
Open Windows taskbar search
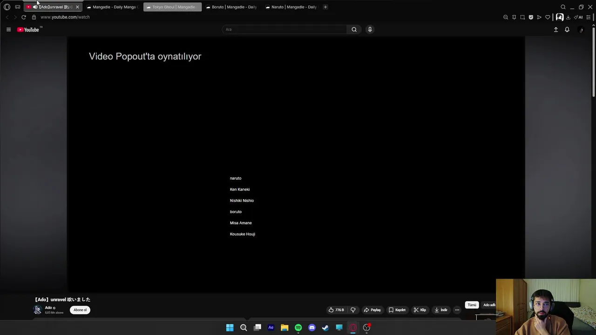[244, 328]
